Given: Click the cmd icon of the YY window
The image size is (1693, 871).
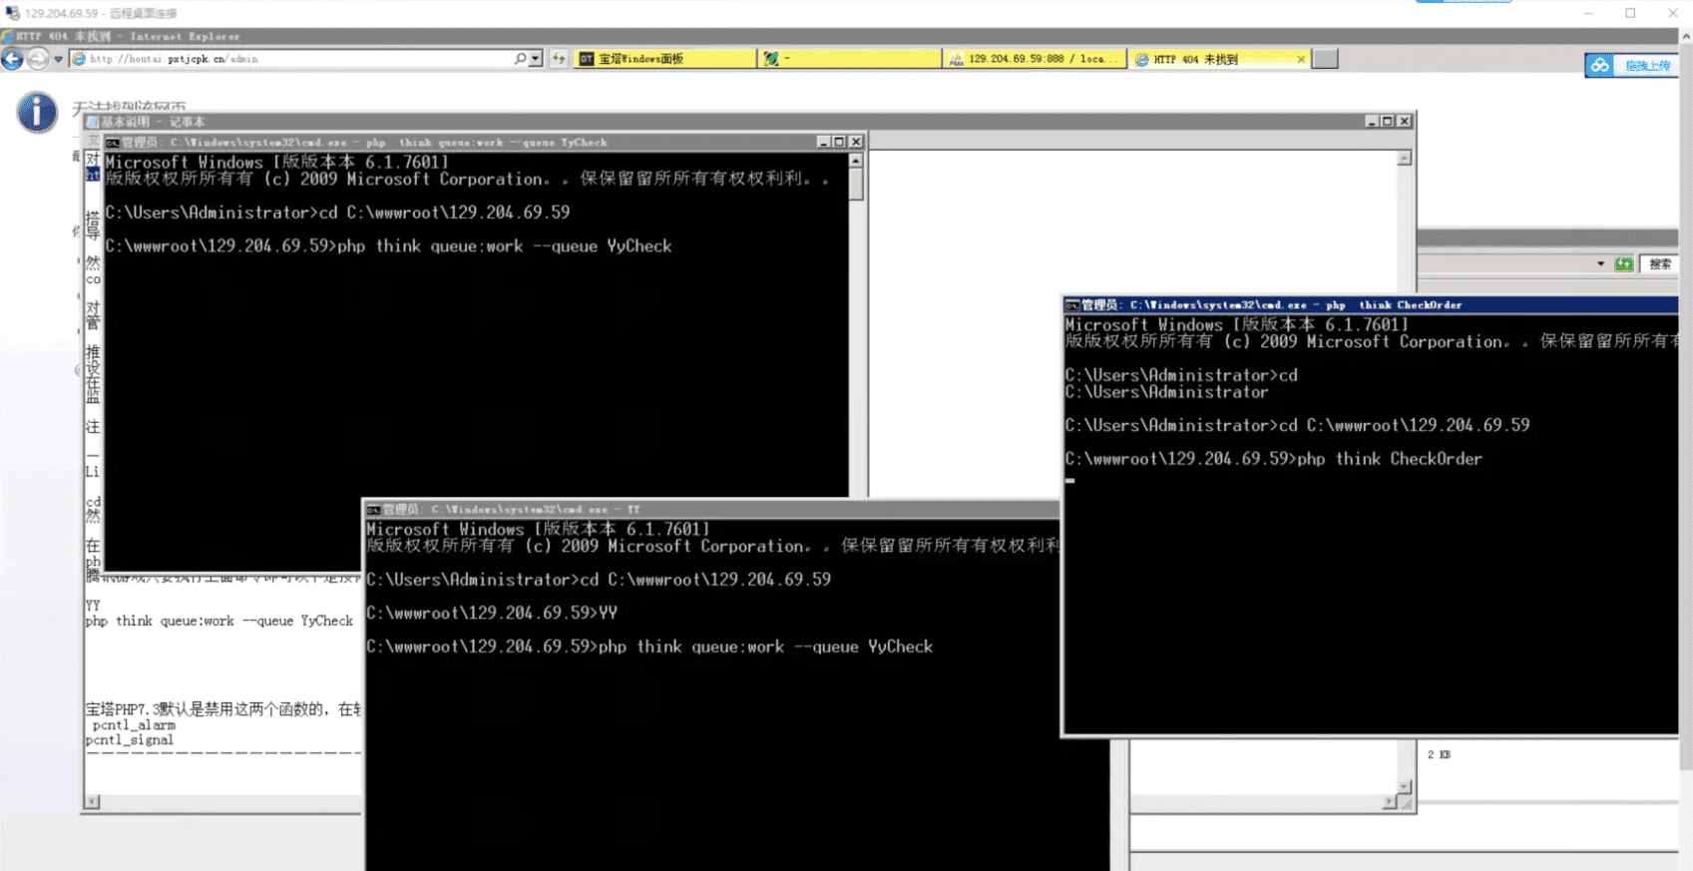Looking at the screenshot, I should point(374,510).
